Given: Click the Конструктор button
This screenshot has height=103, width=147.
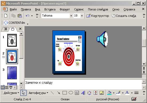Looking at the screenshot, I should click(98, 16).
